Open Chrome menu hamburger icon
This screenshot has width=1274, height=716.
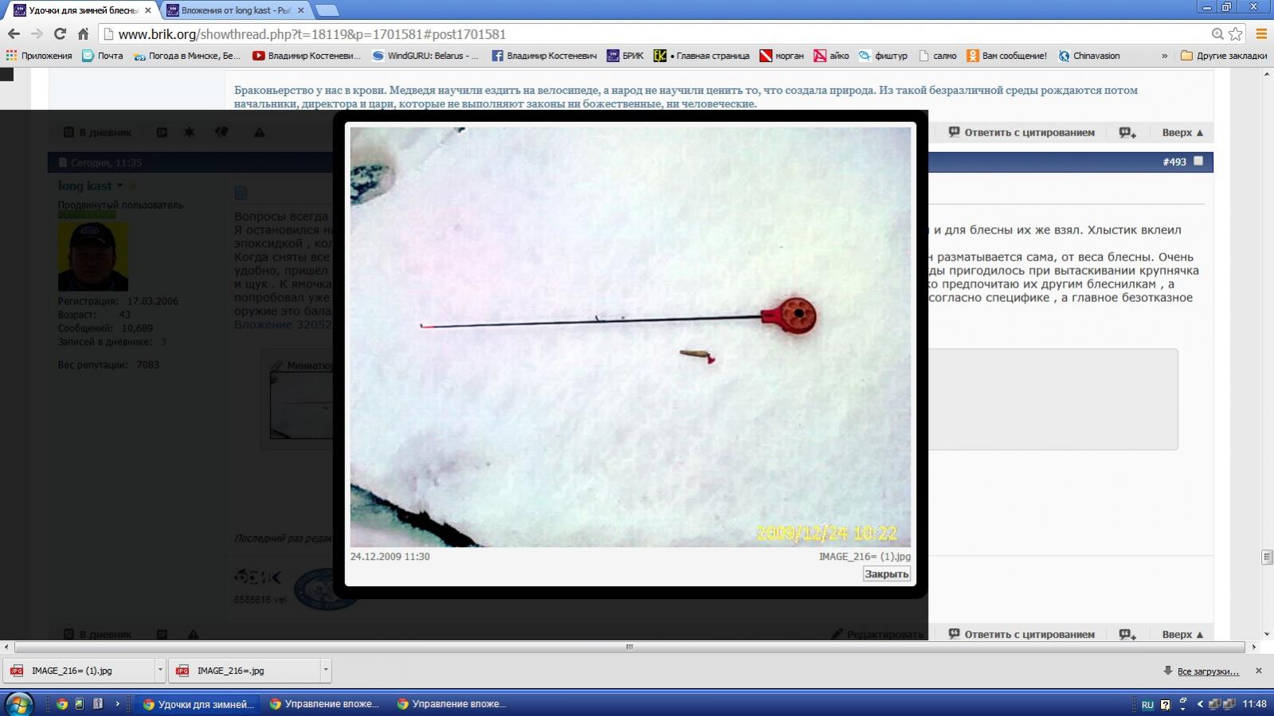(x=1261, y=33)
